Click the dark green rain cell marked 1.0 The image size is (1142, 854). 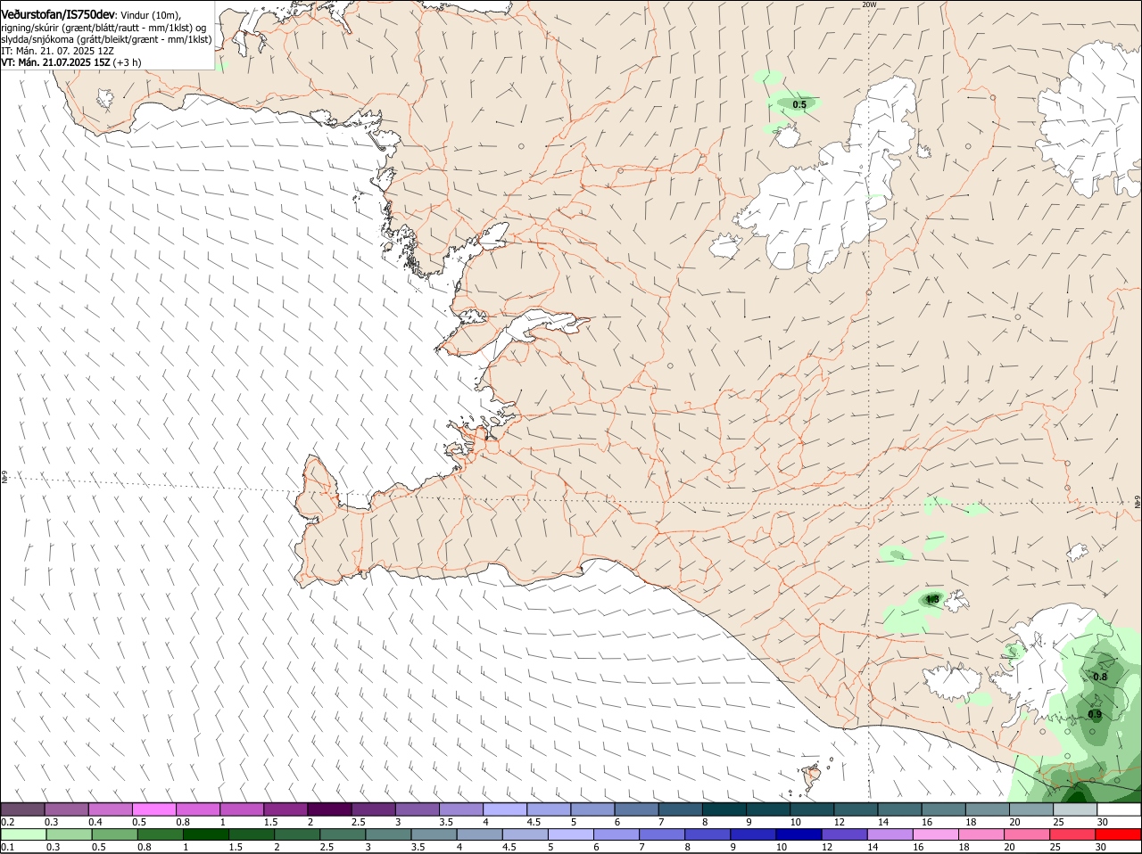coord(932,599)
